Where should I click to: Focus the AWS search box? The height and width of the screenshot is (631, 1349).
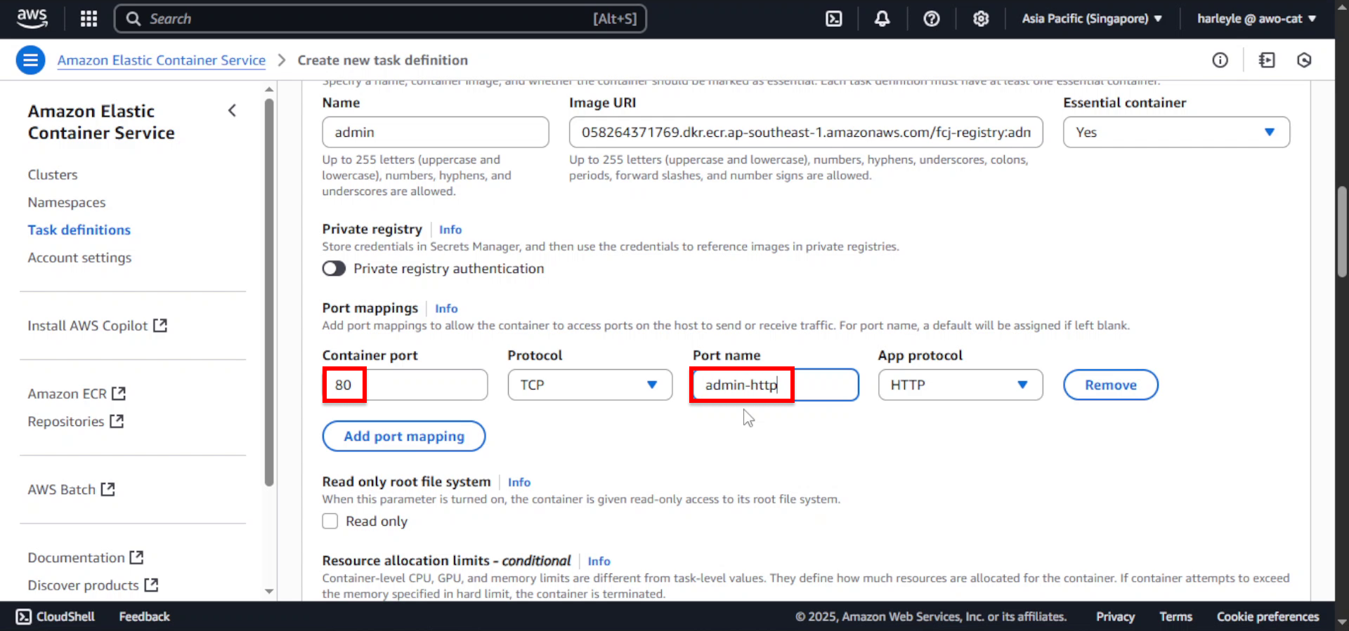pyautogui.click(x=380, y=19)
